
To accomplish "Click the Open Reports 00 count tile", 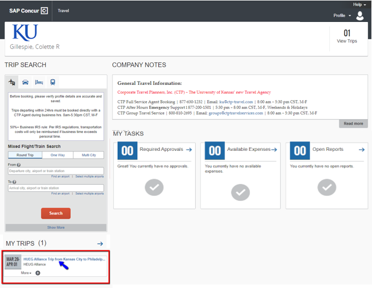I will (x=300, y=150).
